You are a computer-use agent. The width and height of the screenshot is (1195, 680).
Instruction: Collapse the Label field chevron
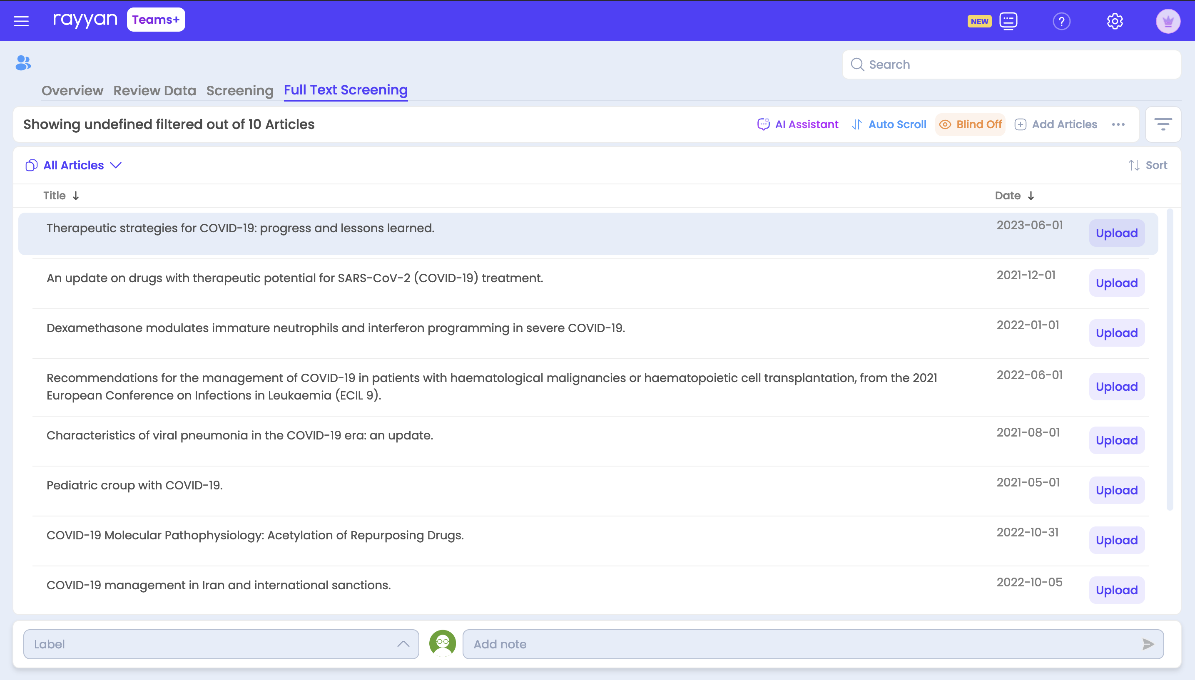pos(403,644)
